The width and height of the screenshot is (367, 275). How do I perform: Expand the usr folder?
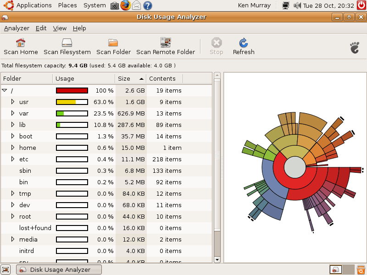12,102
